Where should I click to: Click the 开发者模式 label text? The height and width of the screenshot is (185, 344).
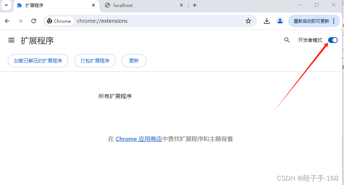point(310,40)
